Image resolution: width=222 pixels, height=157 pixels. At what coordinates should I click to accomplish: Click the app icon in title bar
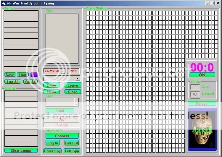[3, 3]
